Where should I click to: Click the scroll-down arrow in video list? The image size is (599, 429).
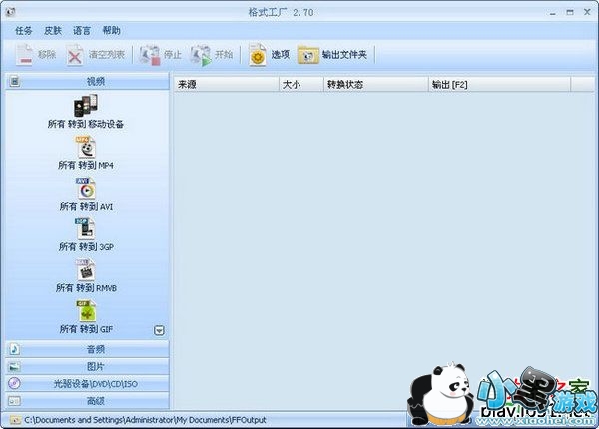click(x=159, y=330)
